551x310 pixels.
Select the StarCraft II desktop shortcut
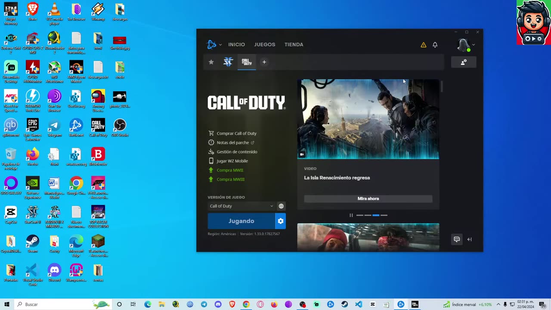(33, 215)
